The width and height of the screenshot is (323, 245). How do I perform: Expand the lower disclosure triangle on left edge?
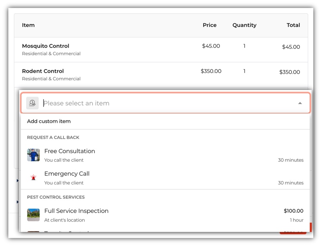click(x=18, y=202)
